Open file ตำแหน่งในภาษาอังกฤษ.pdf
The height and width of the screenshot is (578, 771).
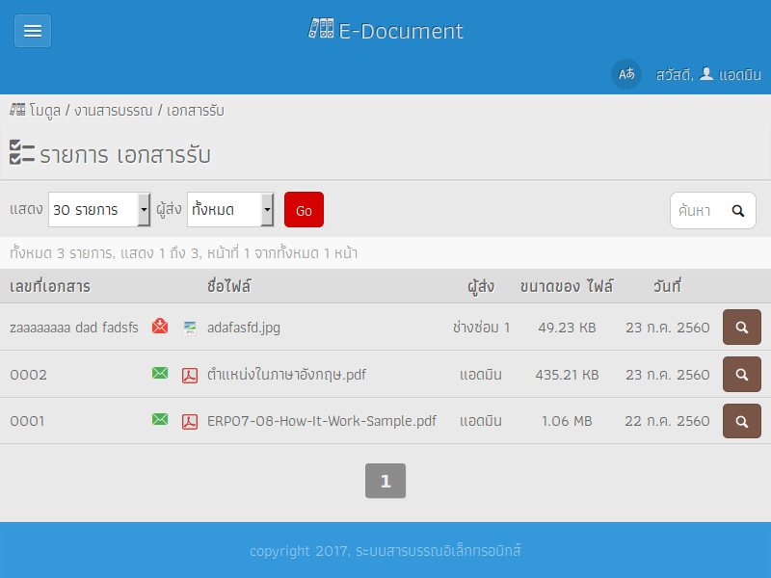point(286,375)
